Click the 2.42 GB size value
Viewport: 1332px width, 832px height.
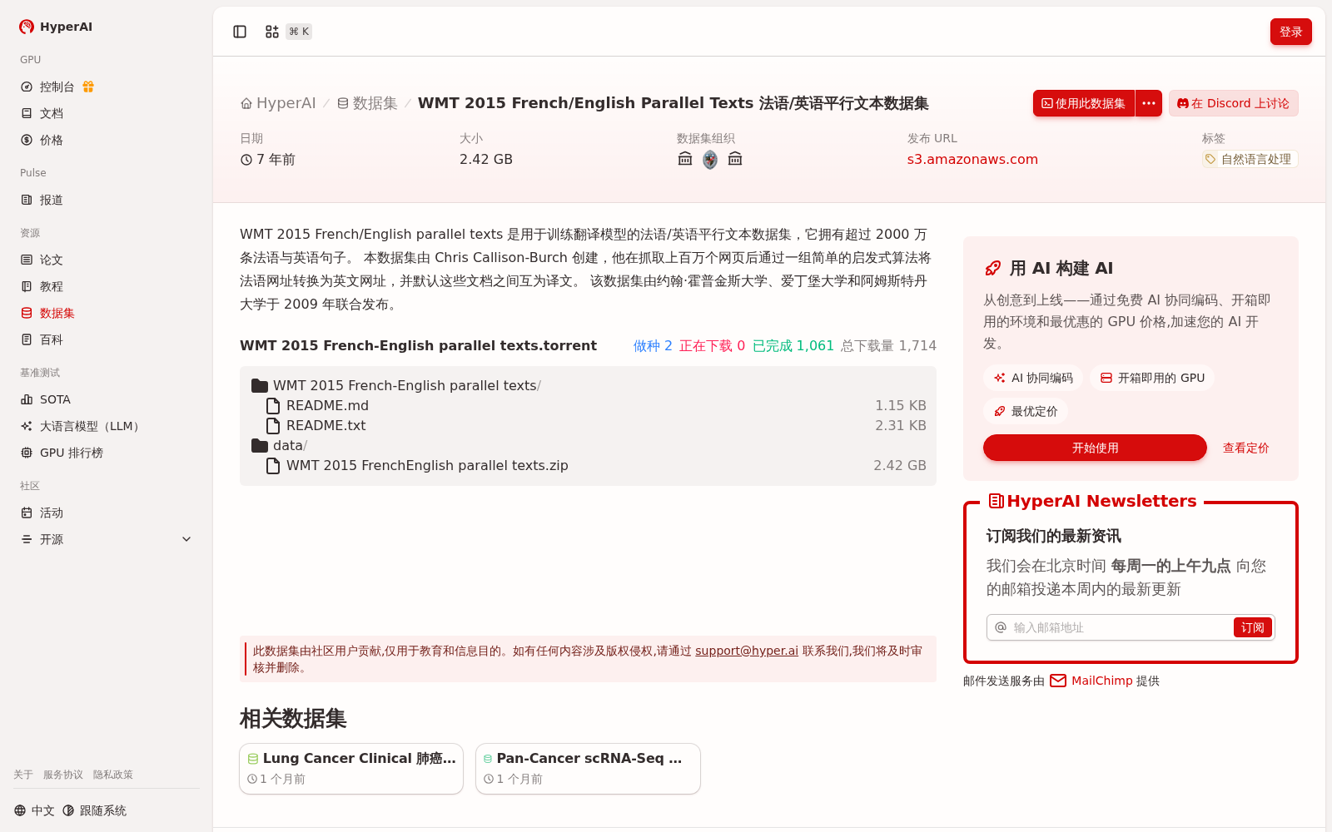point(486,159)
